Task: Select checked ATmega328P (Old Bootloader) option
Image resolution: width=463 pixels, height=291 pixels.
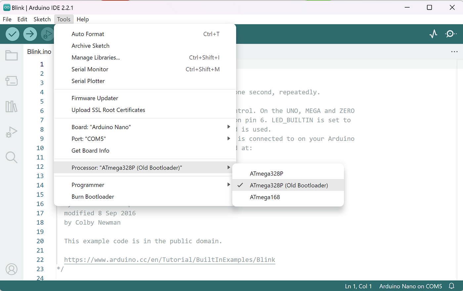Action: [288, 186]
